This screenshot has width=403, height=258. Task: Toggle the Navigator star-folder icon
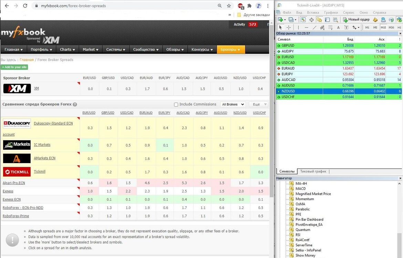(x=319, y=20)
